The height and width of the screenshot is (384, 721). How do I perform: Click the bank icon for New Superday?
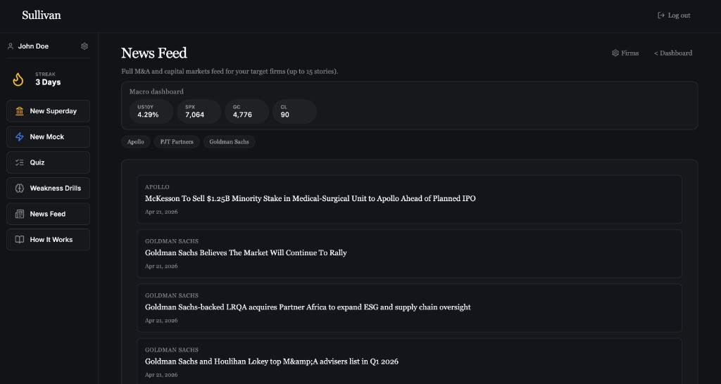pyautogui.click(x=20, y=111)
